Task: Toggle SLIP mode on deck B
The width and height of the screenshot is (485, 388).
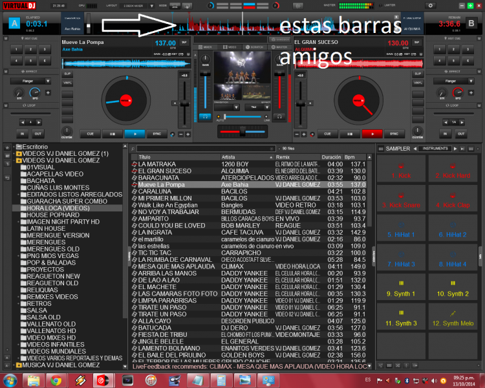Action: 418,74
